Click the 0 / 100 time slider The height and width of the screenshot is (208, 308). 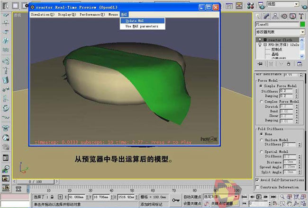click(36, 182)
